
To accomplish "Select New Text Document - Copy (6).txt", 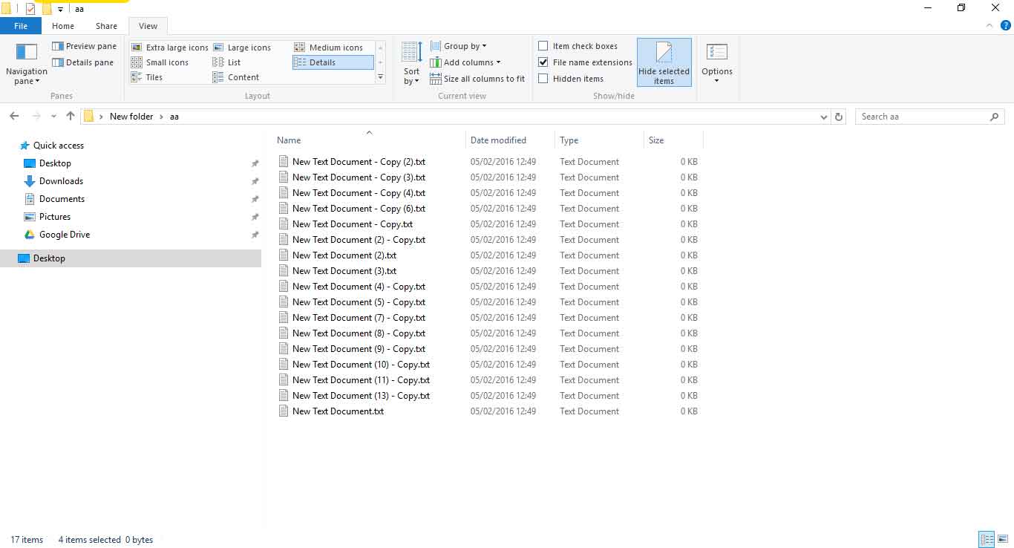I will pos(359,209).
